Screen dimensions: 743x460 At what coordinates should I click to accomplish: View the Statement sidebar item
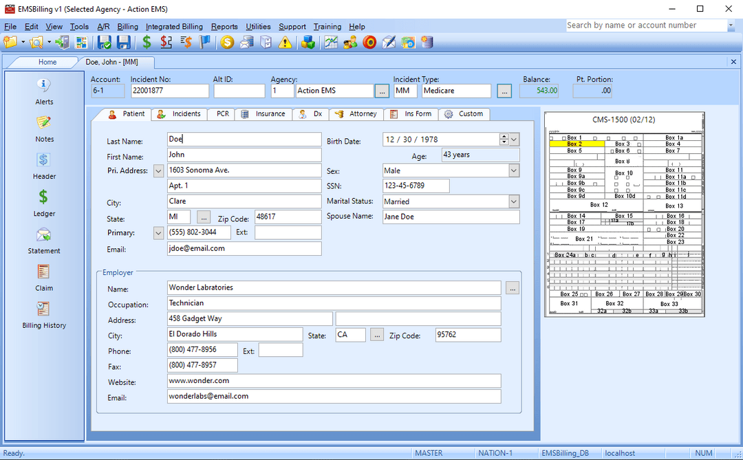pos(43,239)
